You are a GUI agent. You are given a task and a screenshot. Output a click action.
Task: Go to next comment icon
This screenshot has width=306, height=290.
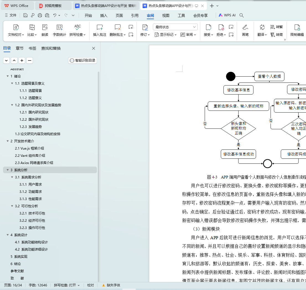pyautogui.click(x=131, y=35)
